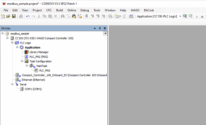Undo the last action

[28, 16]
